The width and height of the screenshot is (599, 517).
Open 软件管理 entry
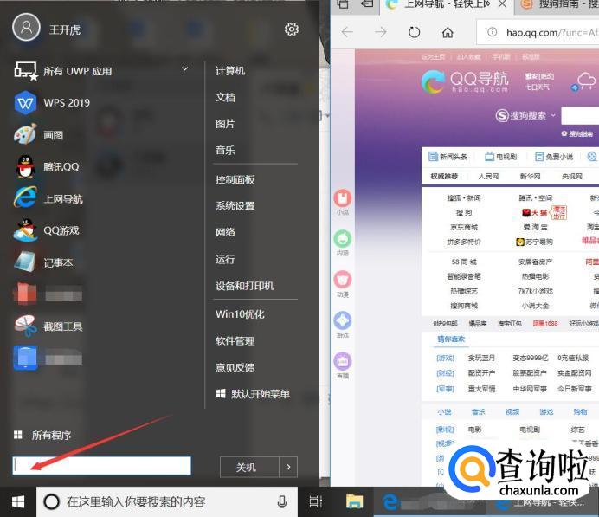click(x=235, y=341)
